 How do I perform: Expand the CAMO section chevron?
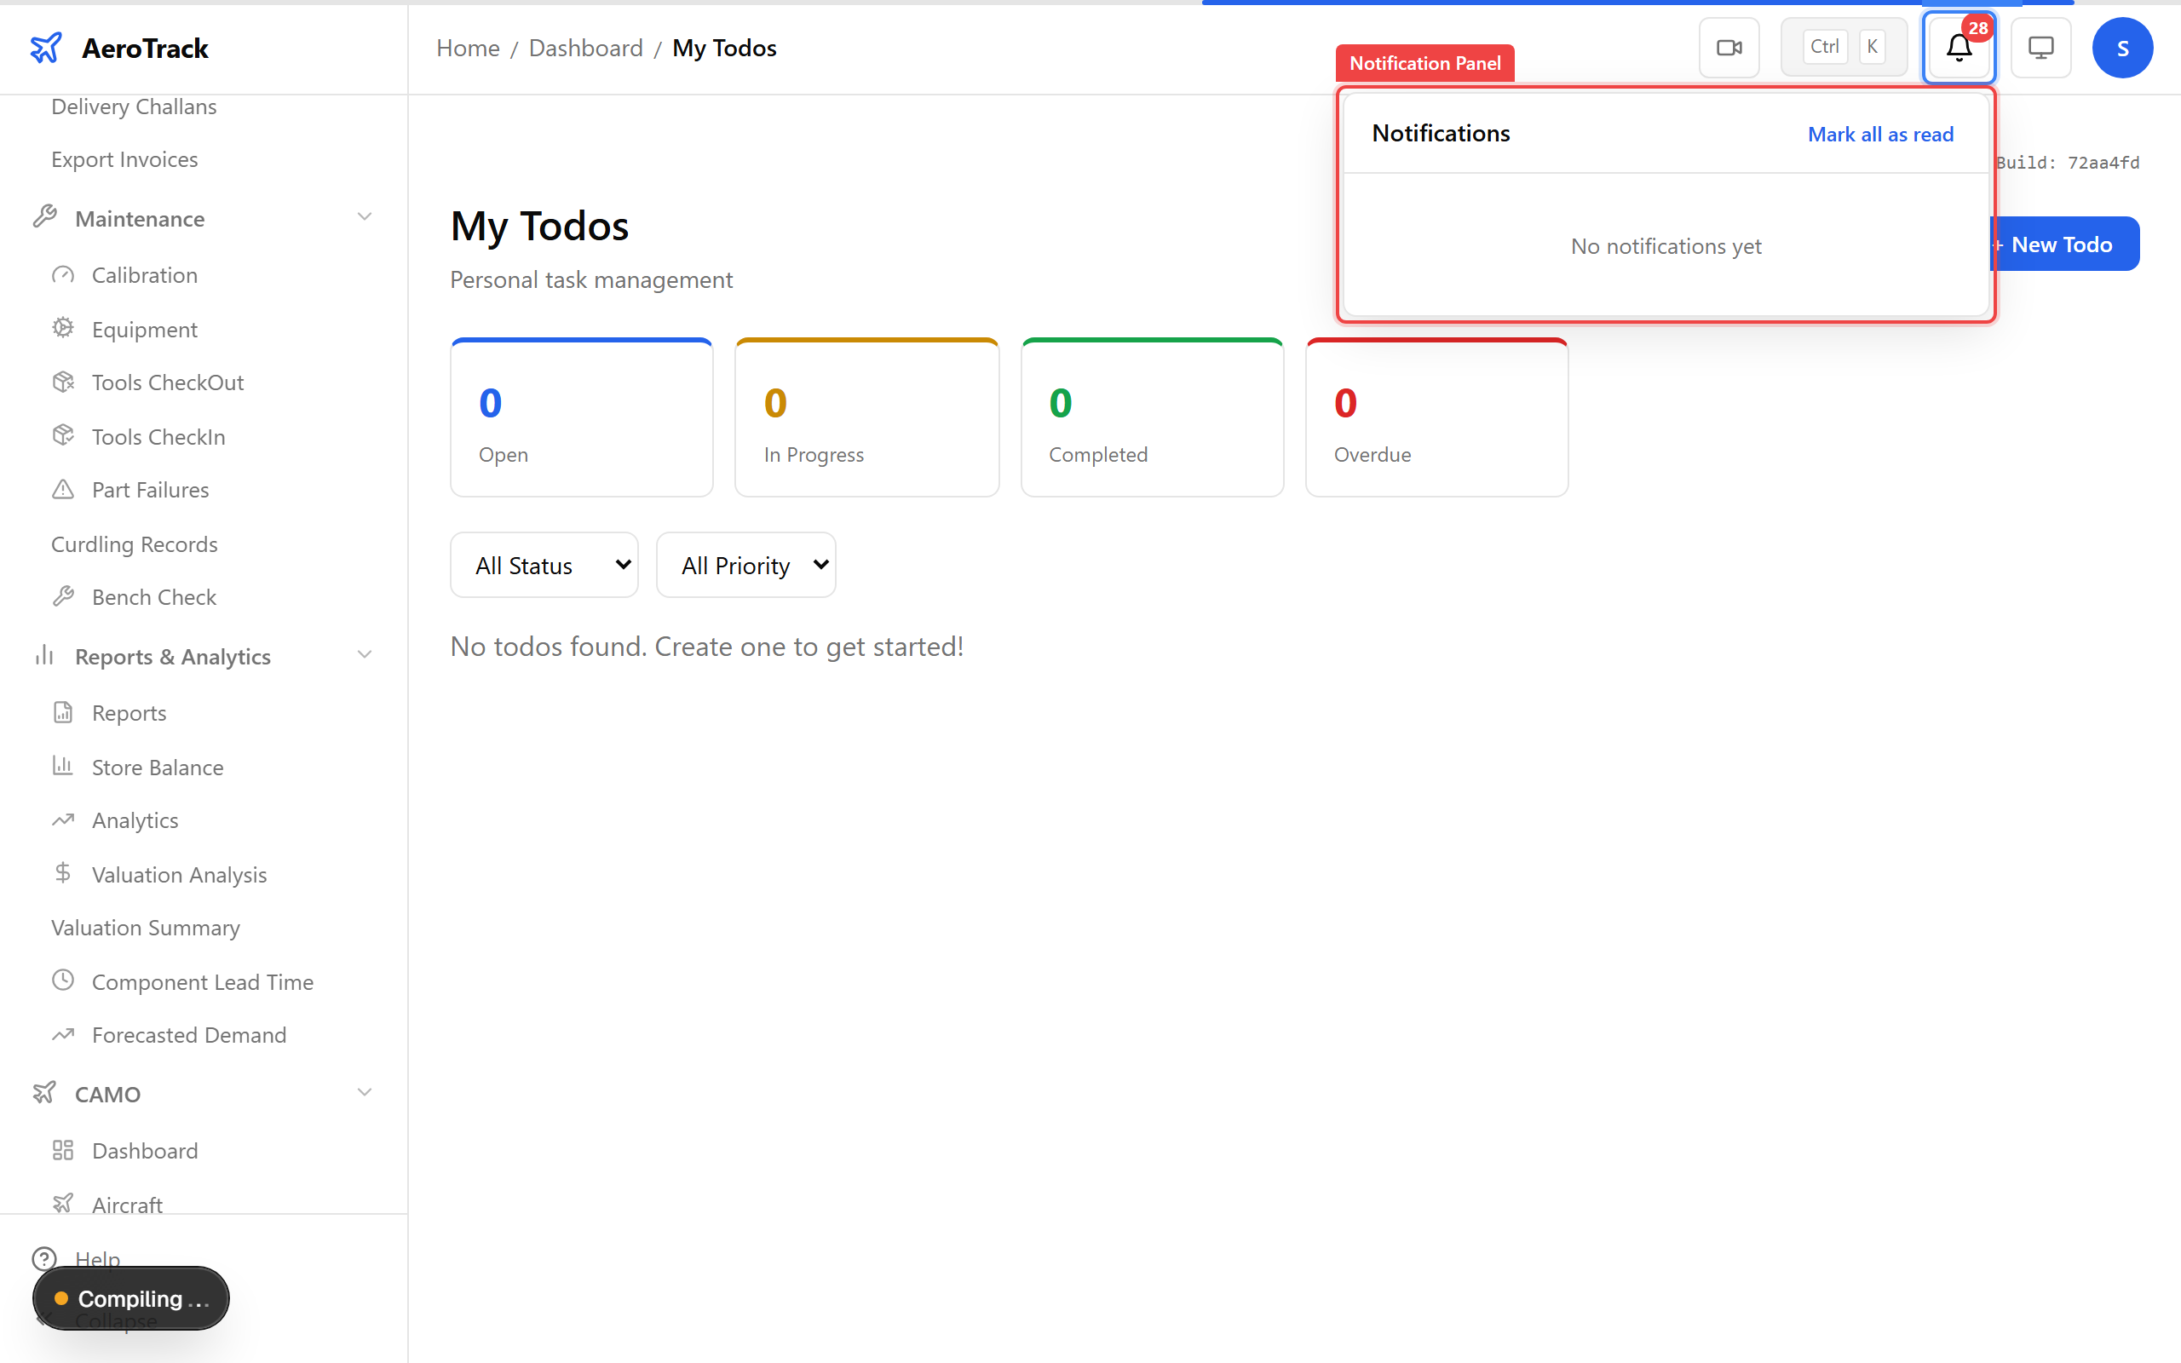pos(364,1093)
